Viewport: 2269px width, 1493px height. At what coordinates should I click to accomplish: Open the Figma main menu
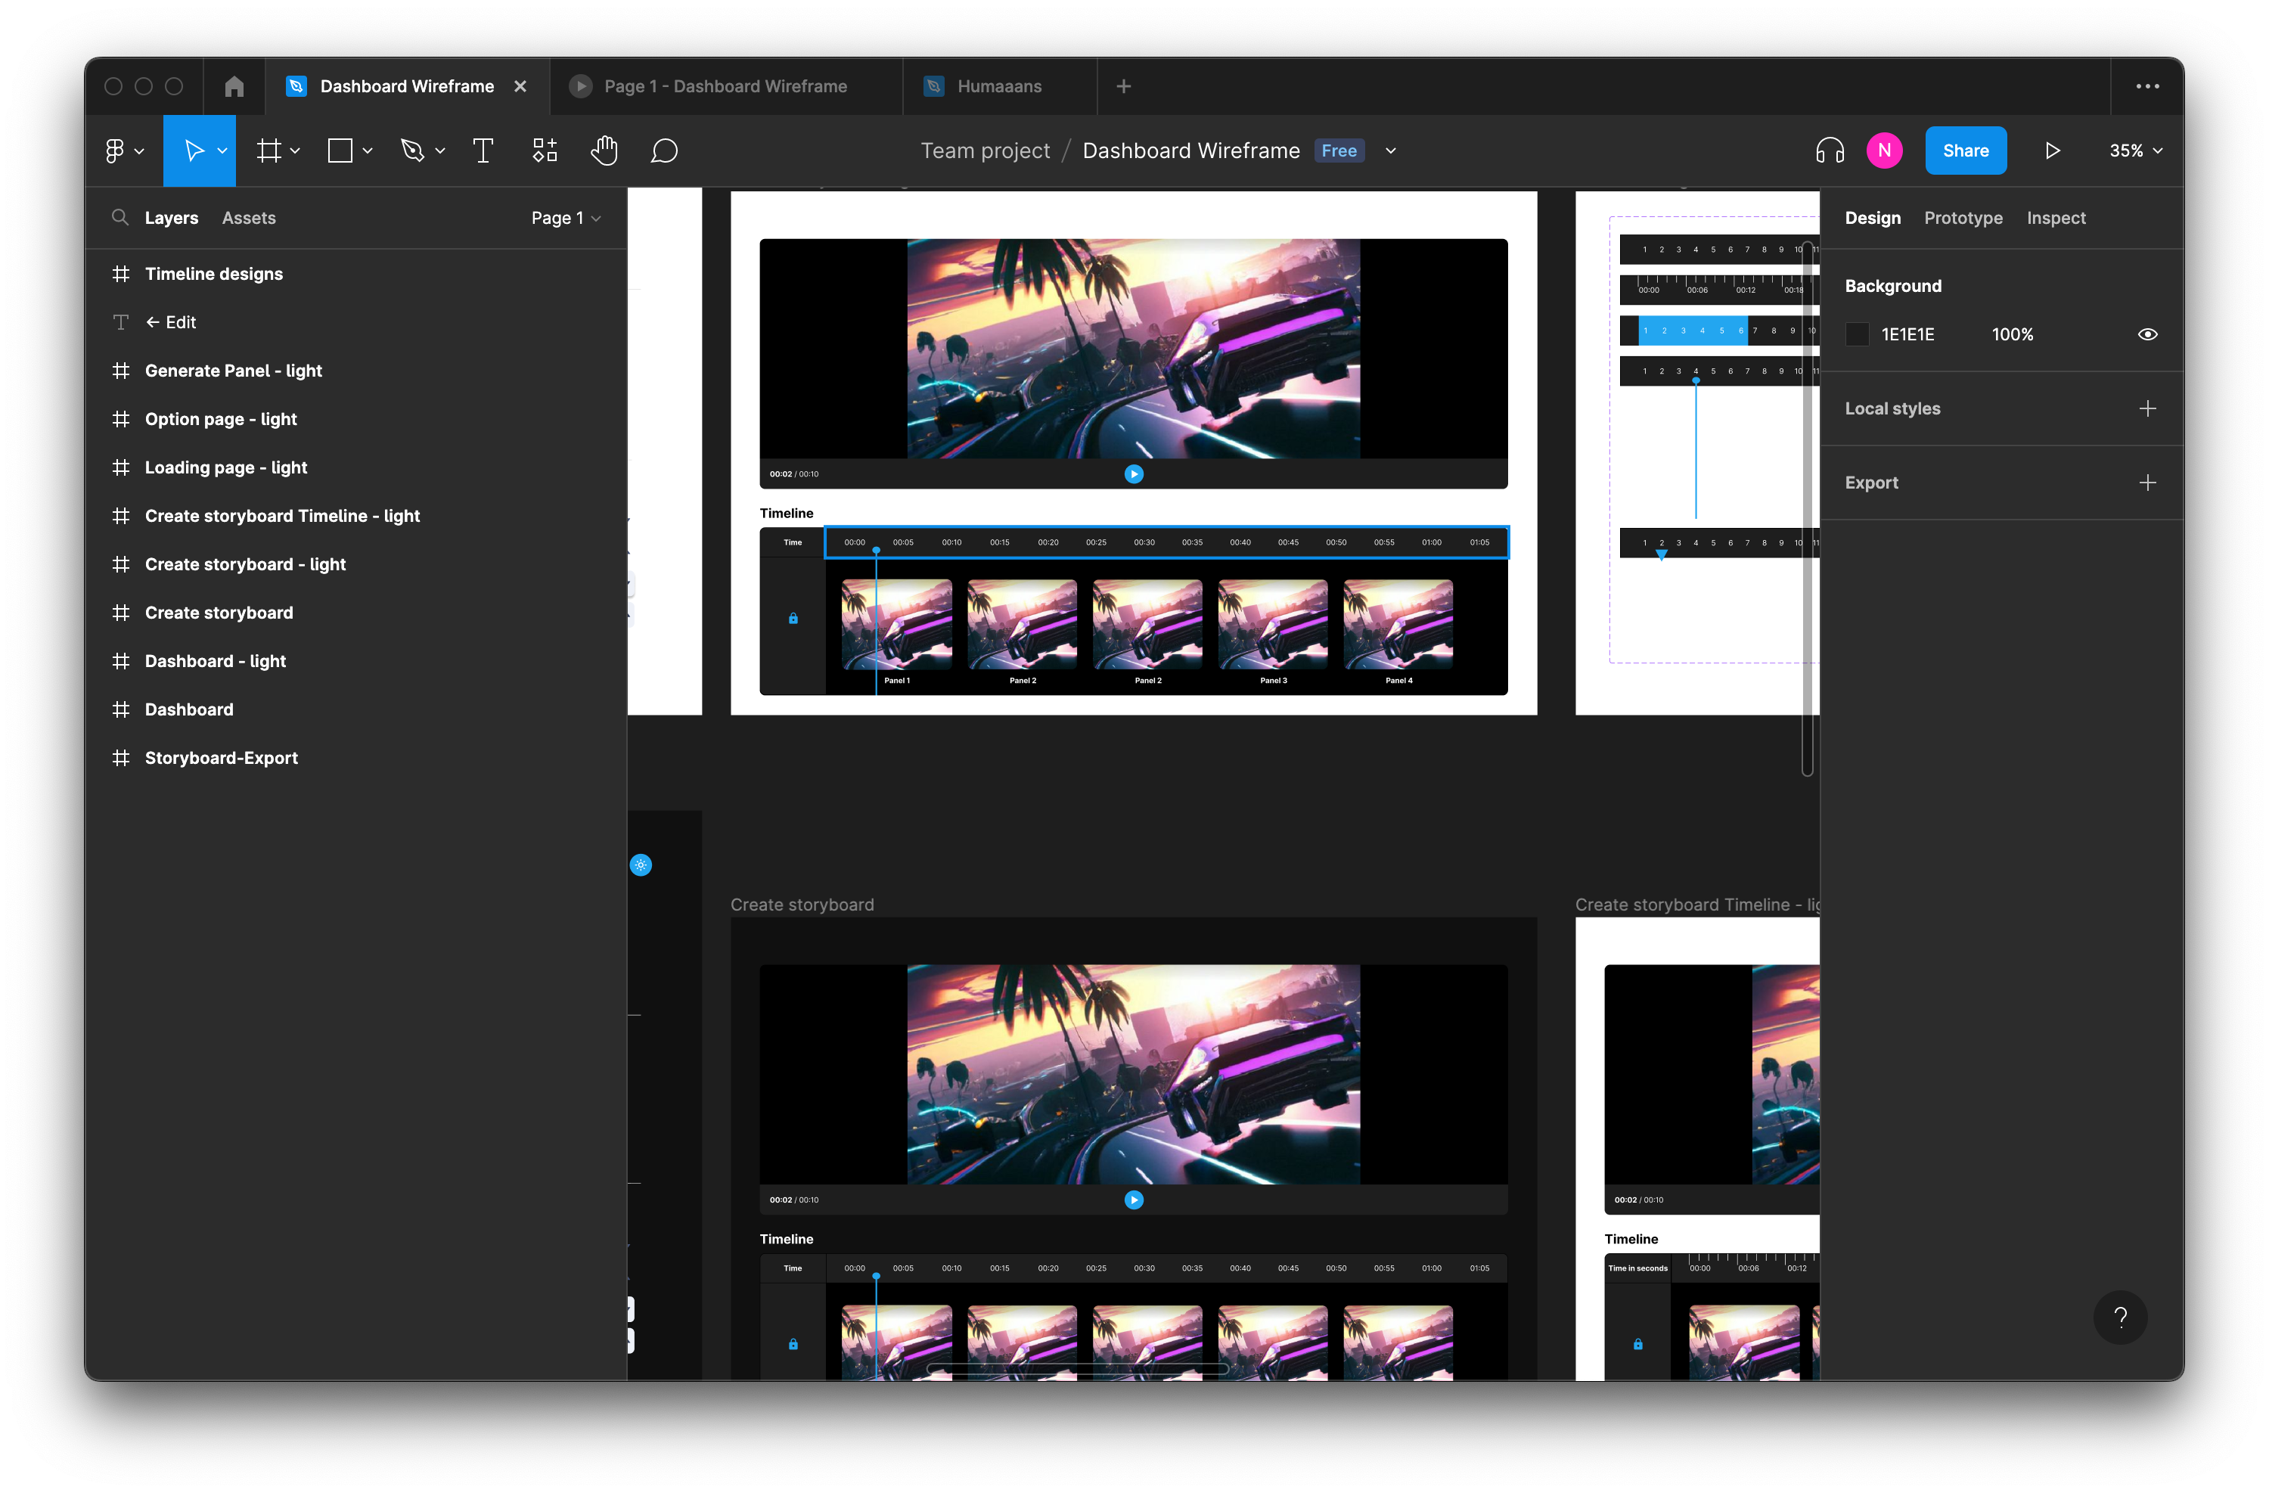124,151
